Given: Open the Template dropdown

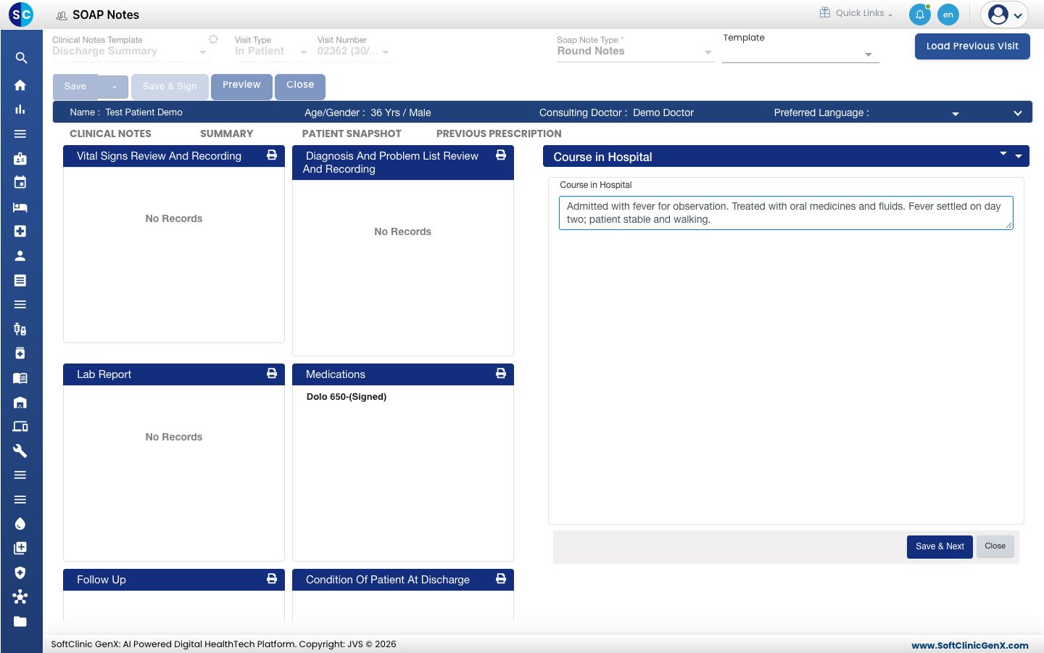Looking at the screenshot, I should click(800, 54).
